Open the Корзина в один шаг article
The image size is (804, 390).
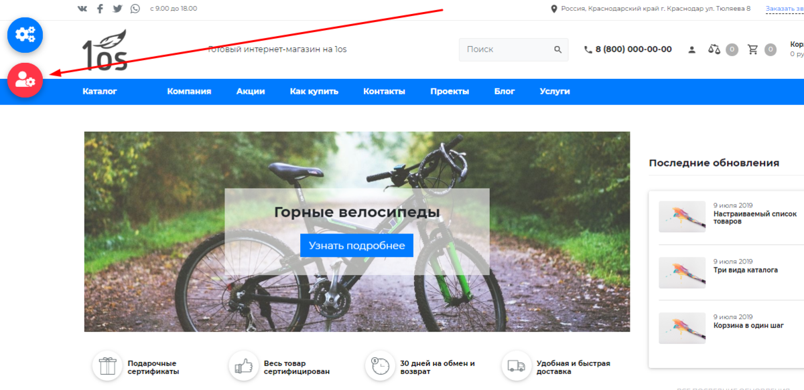[748, 326]
